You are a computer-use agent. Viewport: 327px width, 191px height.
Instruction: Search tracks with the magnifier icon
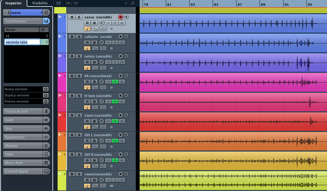tap(133, 3)
